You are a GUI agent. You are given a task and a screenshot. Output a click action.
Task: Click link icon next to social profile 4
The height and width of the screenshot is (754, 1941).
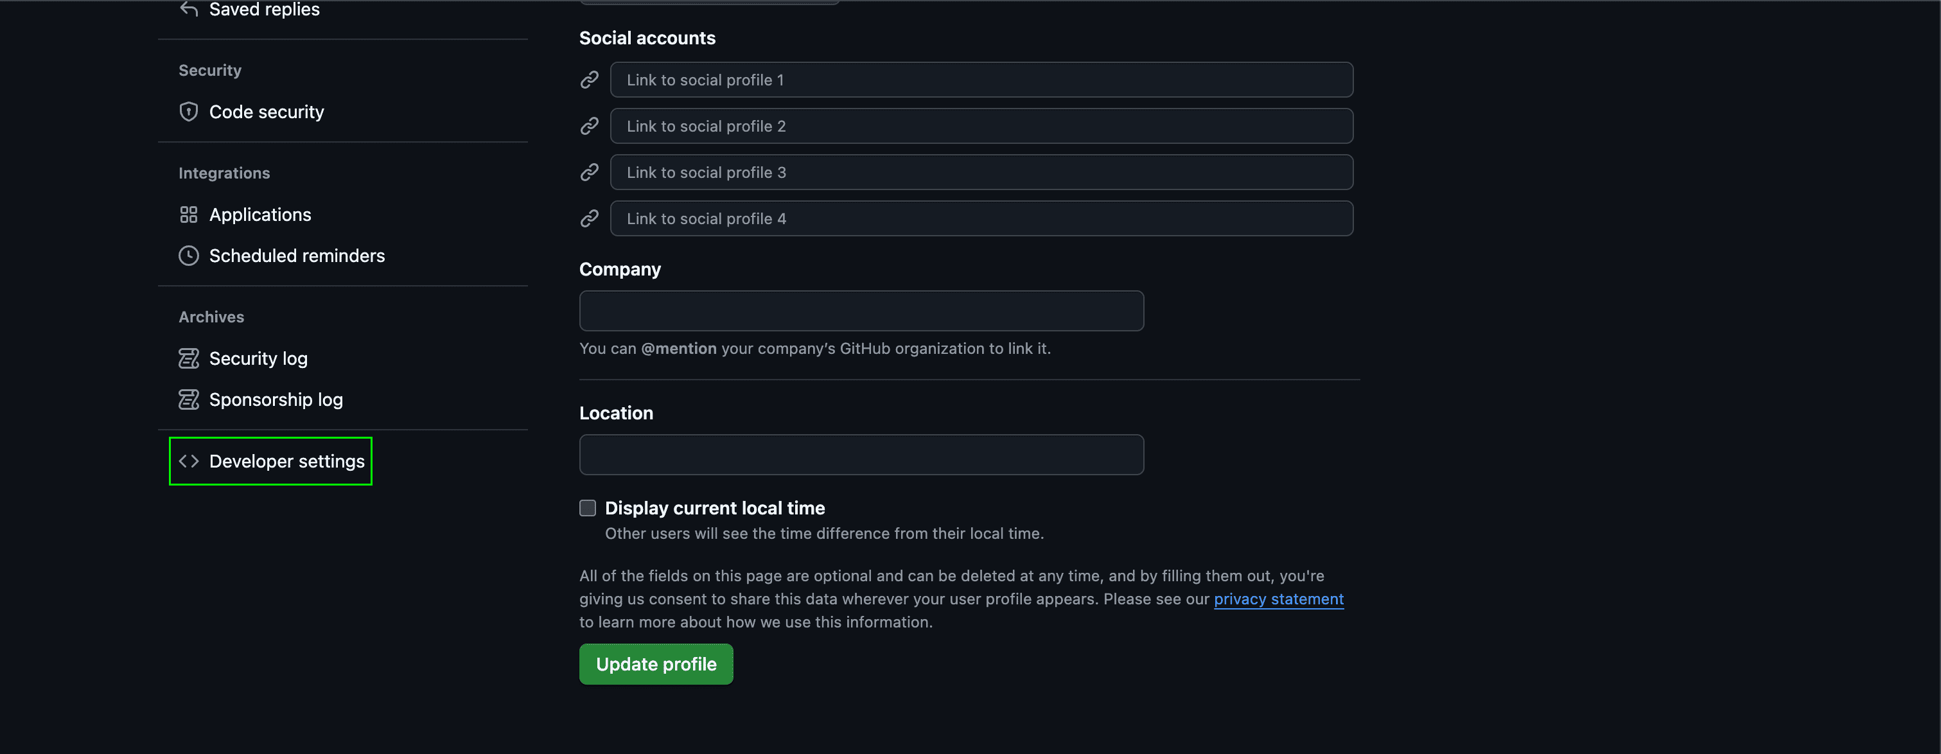tap(589, 218)
